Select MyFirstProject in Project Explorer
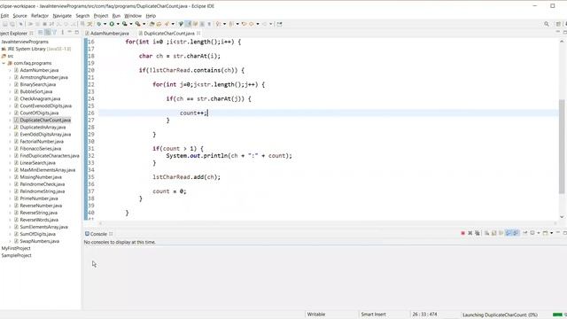 point(16,248)
